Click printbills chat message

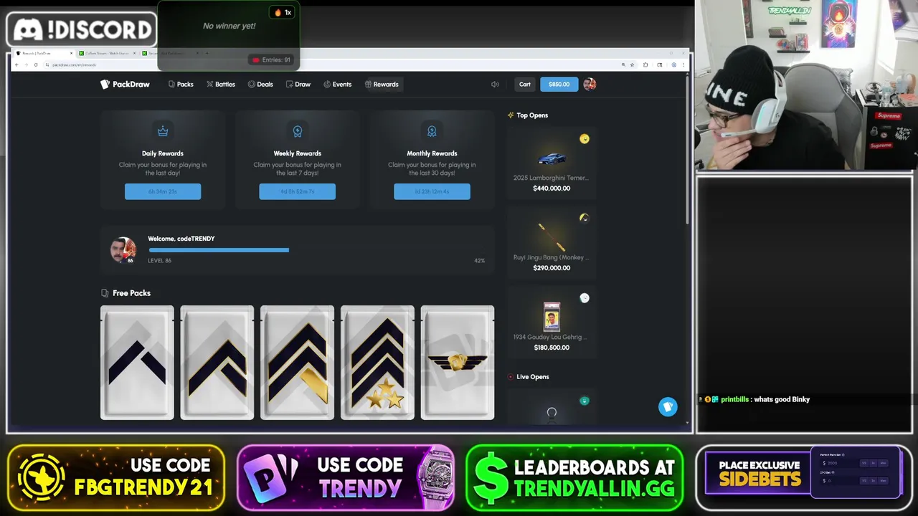(754, 399)
